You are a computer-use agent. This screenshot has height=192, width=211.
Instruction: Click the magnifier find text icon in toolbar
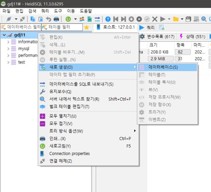(x=204, y=19)
